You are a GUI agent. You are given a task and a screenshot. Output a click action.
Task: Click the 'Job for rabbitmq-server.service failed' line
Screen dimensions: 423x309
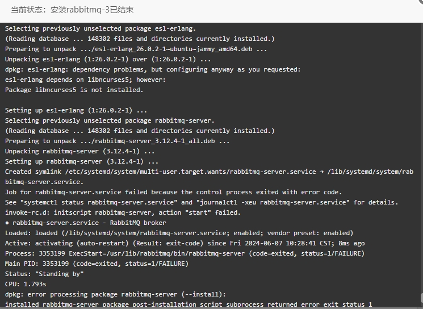(174, 192)
